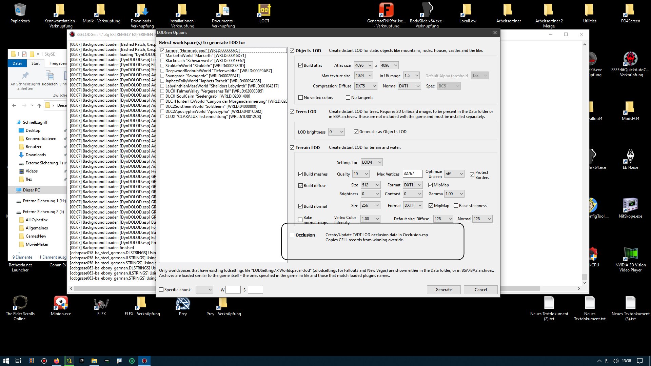Open the Compression Diffuse DXT5 dropdown
The height and width of the screenshot is (366, 651).
[366, 86]
